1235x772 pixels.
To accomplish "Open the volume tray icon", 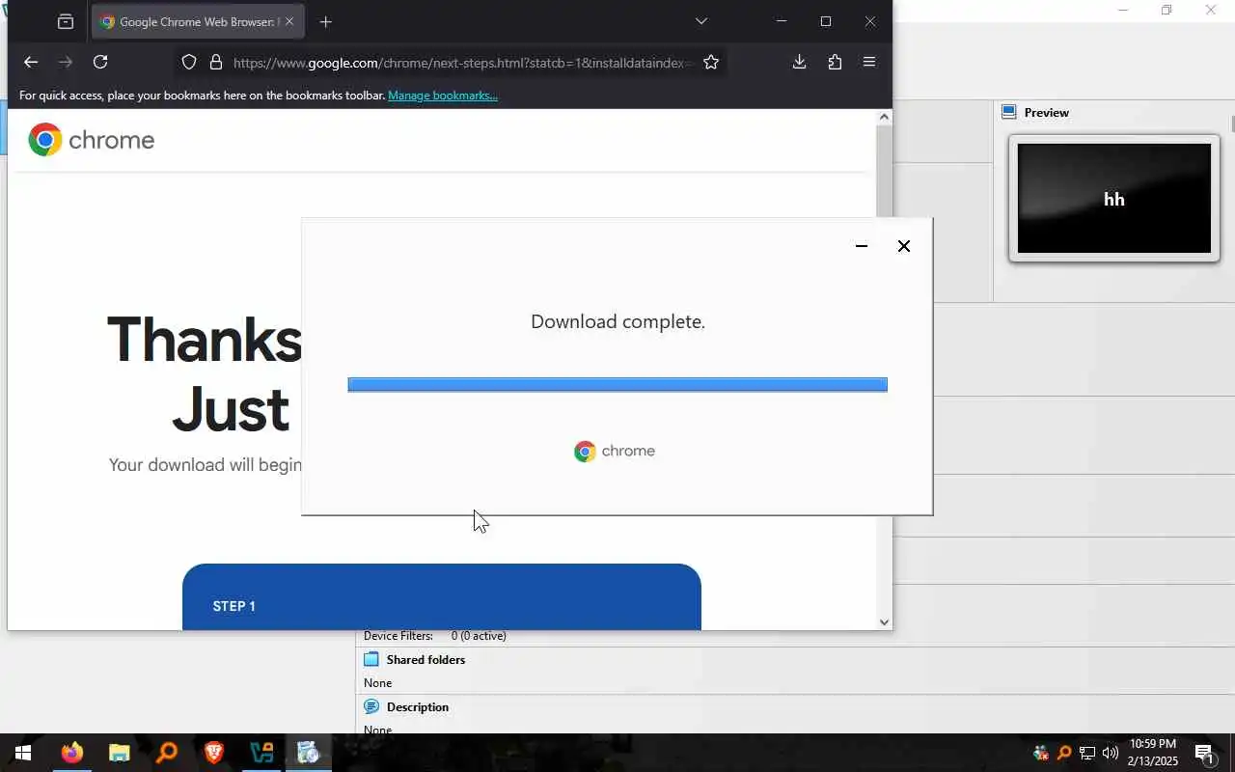I will click(1110, 753).
